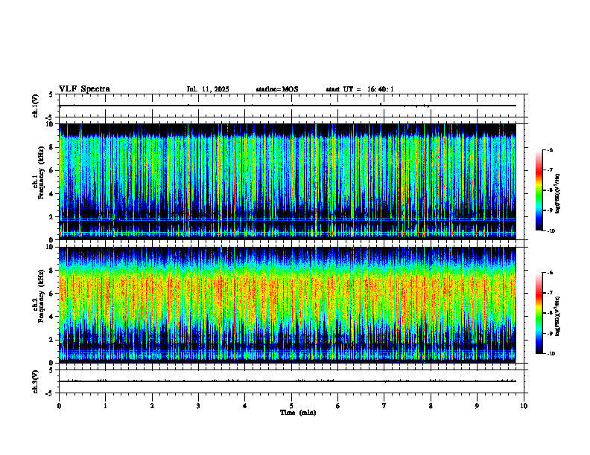This screenshot has width=590, height=455.
Task: Click the ch.1 frequency tick label '8'
Action: (53, 147)
